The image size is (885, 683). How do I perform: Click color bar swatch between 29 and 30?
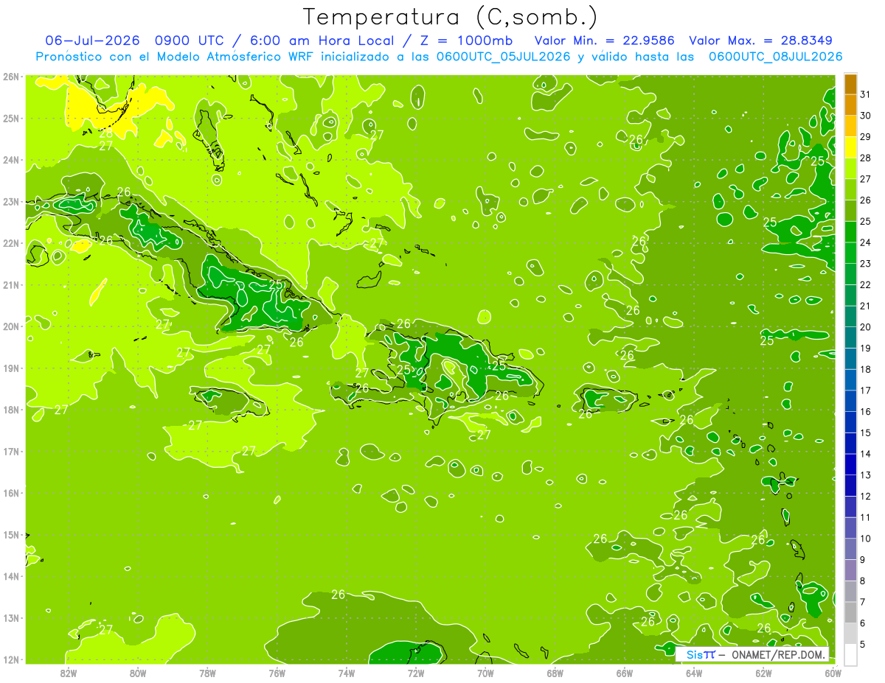[850, 126]
